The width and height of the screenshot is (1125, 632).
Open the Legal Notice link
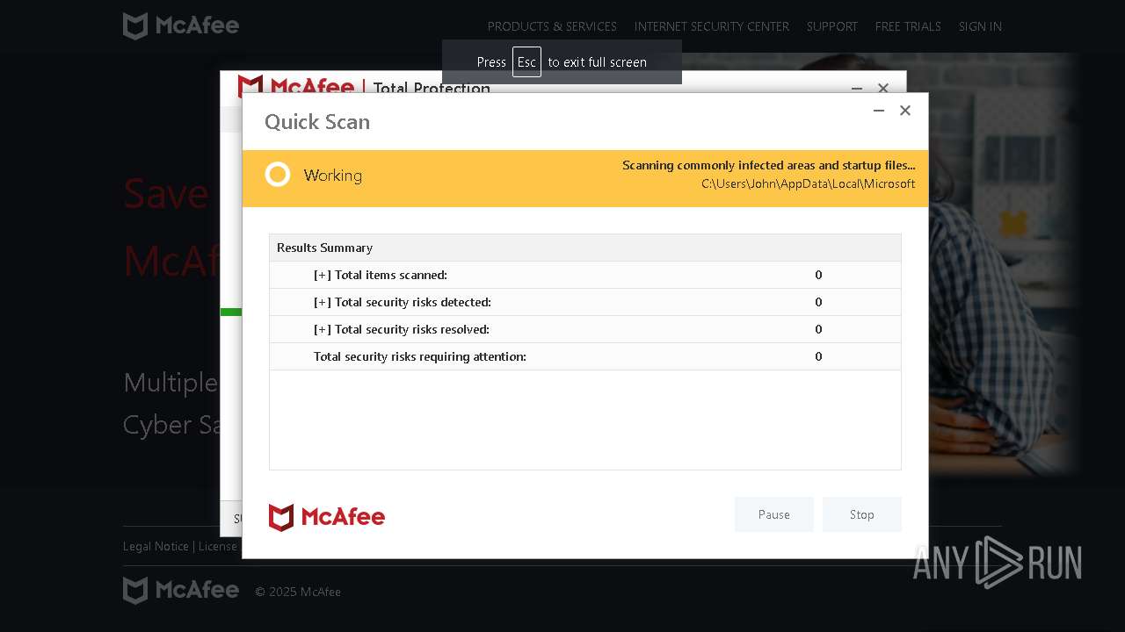[x=156, y=546]
